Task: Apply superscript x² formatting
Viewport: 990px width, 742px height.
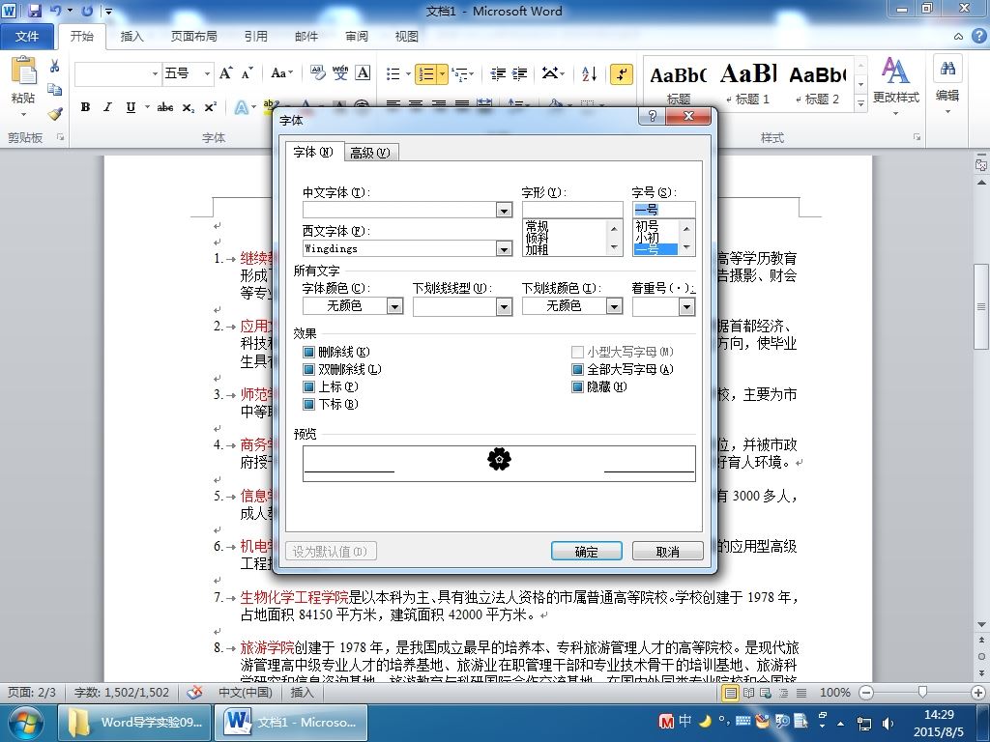Action: 210,107
